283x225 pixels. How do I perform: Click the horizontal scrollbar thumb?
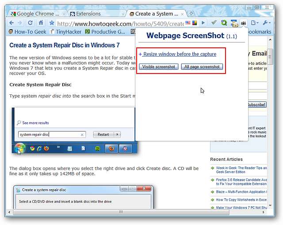[x=121, y=212]
